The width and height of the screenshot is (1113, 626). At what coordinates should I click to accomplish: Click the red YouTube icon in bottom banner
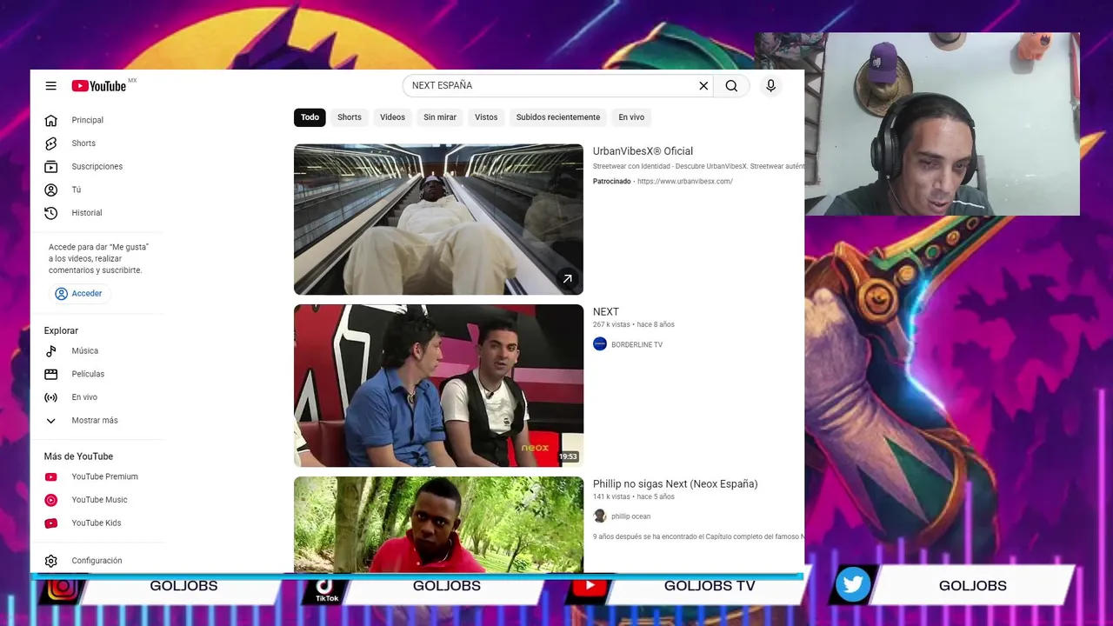[590, 586]
